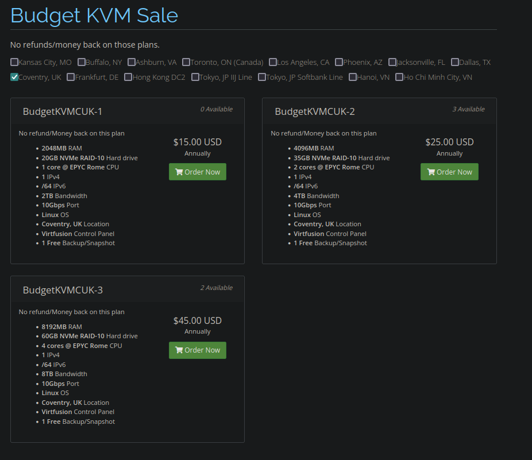Order the $25.00 BudgetKVMCUK-2 plan
This screenshot has height=460, width=532.
pyautogui.click(x=449, y=172)
